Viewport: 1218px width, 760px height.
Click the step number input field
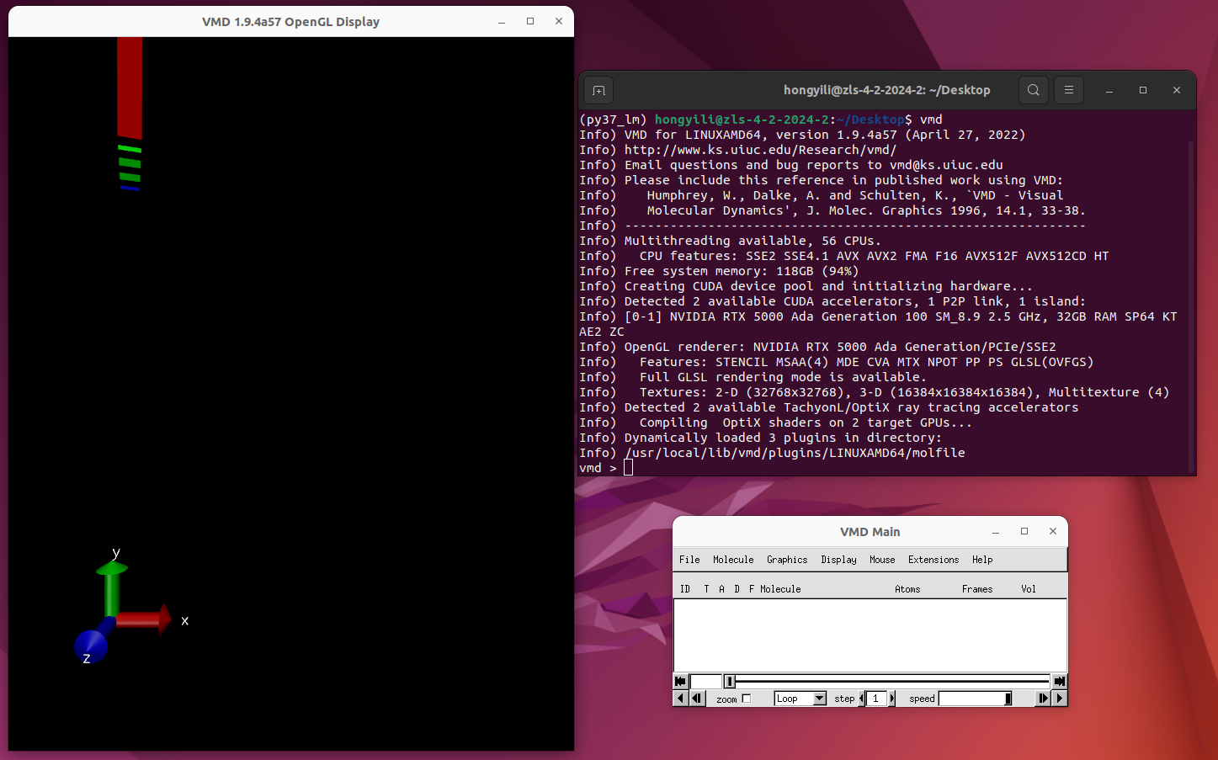point(876,699)
